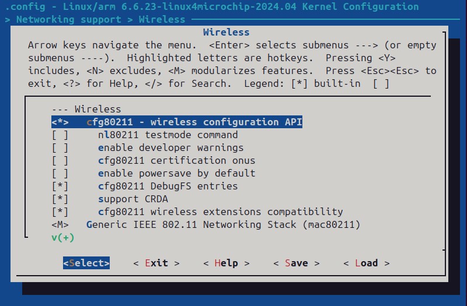Uncheck the support CRDA option
Viewport: 467px width, 306px height.
coord(60,199)
